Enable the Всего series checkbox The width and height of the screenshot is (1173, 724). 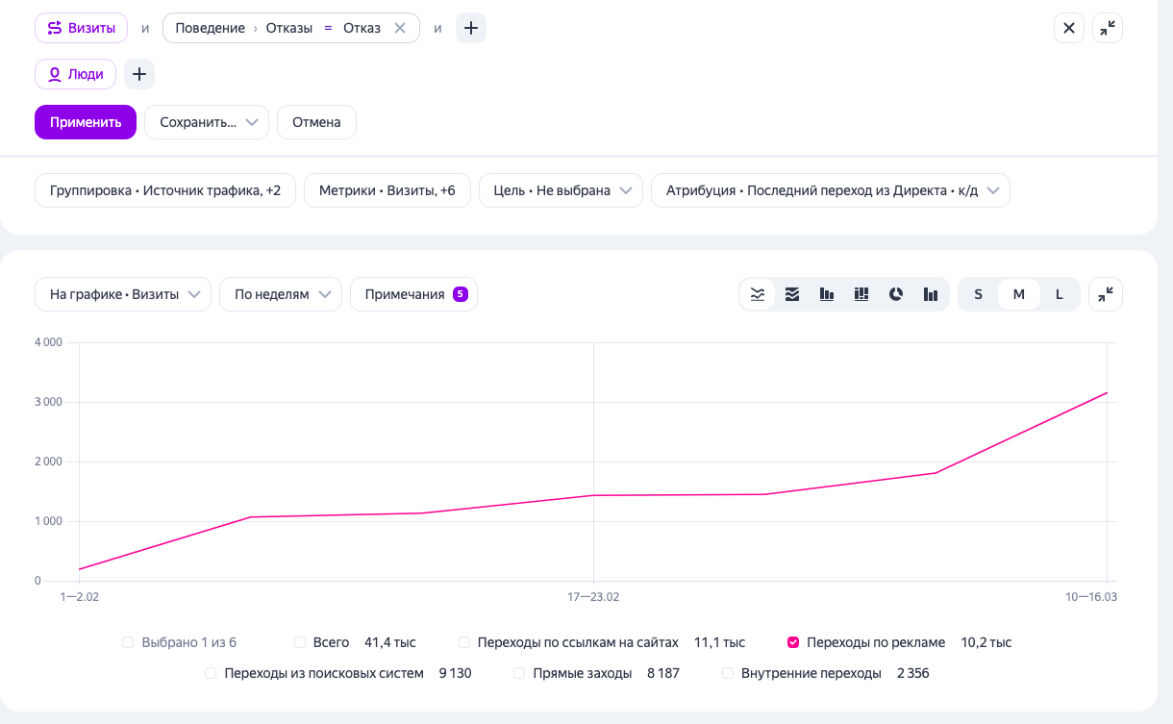[301, 642]
